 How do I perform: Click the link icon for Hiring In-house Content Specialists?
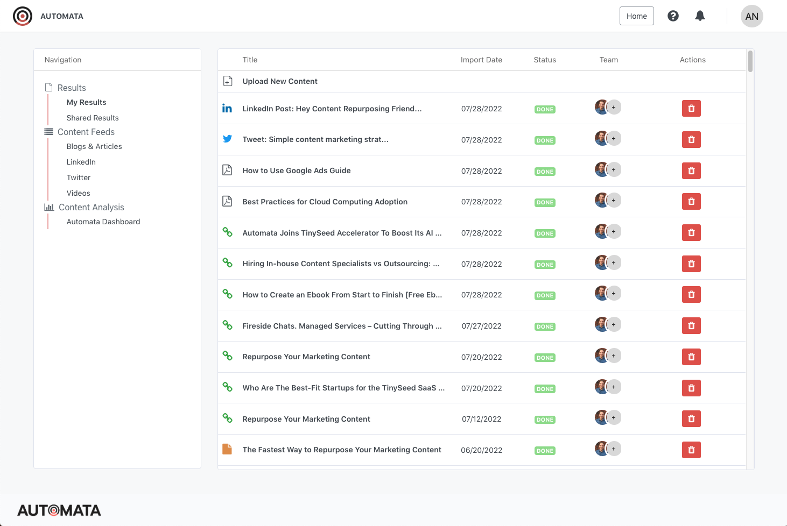228,262
